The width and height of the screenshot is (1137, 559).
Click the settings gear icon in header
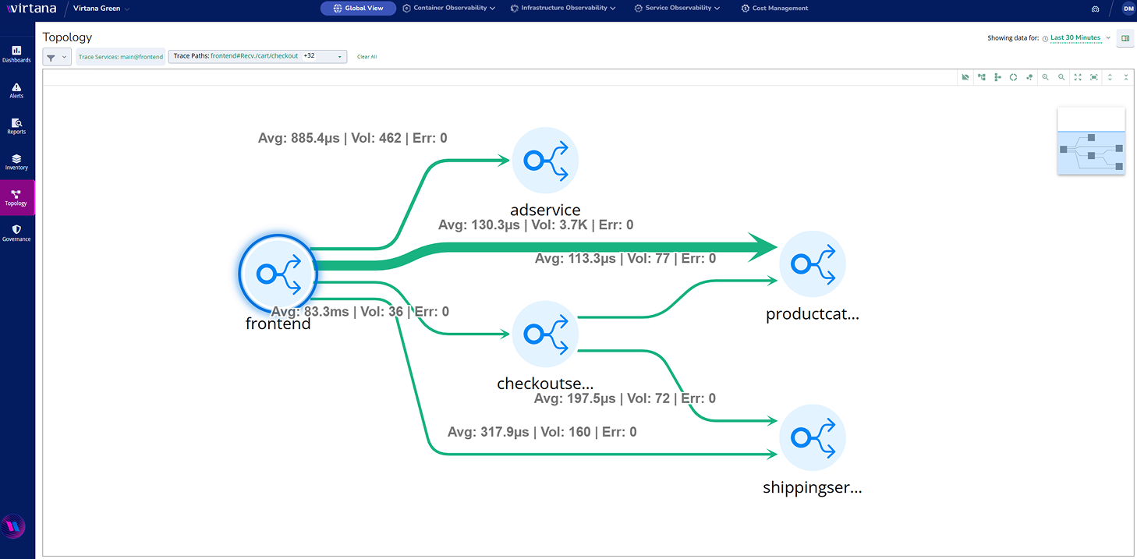[1095, 9]
